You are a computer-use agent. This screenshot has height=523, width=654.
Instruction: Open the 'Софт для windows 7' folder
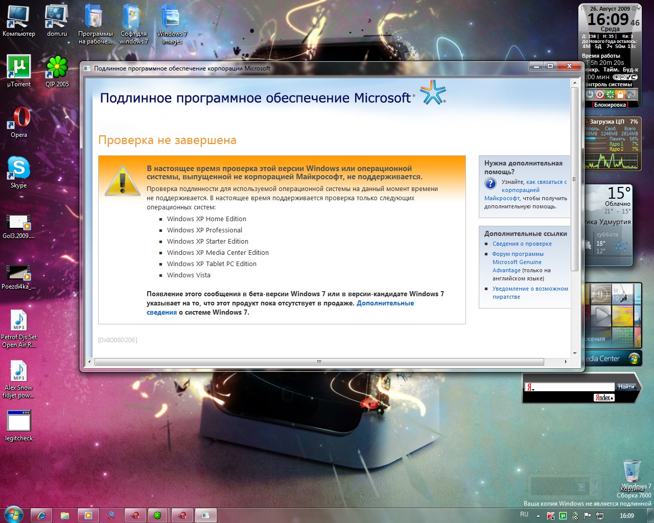[133, 24]
